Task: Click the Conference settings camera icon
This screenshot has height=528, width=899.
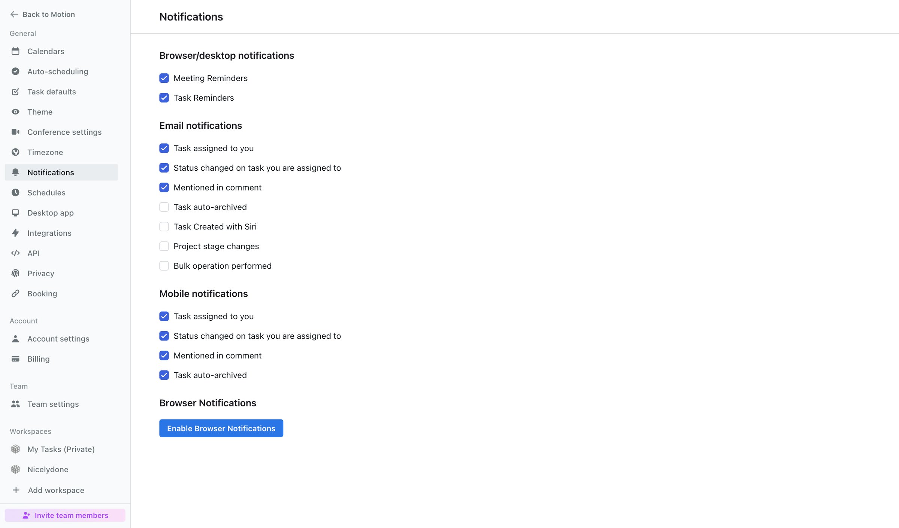Action: pyautogui.click(x=15, y=132)
